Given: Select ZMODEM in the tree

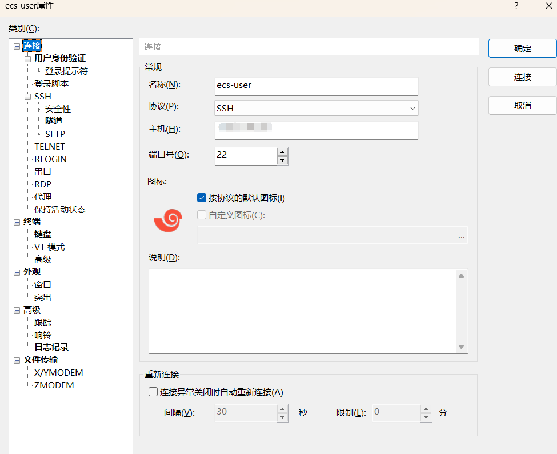Looking at the screenshot, I should click(x=54, y=385).
